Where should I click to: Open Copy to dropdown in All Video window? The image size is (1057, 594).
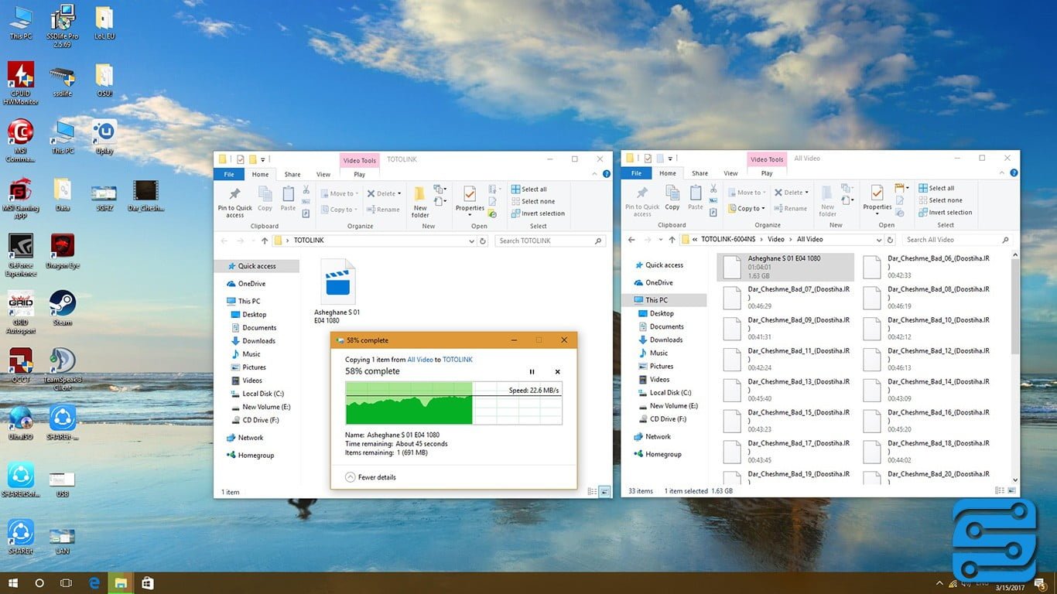pos(747,208)
